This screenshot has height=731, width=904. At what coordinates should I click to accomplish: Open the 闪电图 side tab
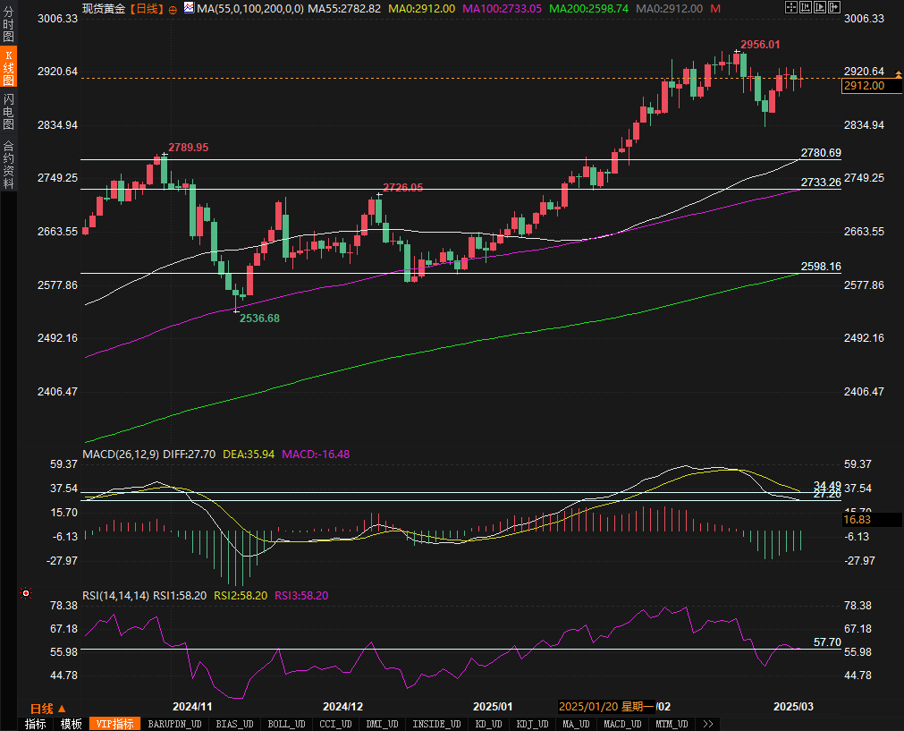click(8, 111)
